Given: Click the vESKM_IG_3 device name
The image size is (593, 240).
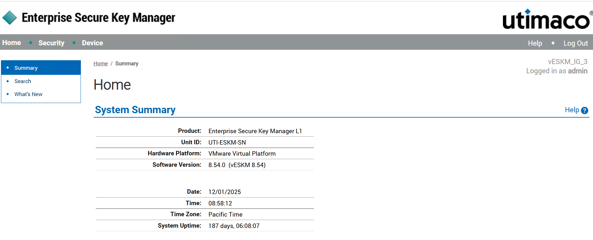Looking at the screenshot, I should click(x=568, y=62).
